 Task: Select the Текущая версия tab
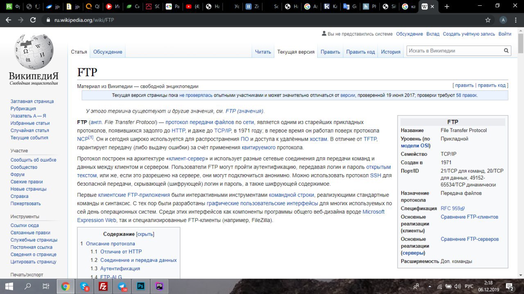pyautogui.click(x=296, y=52)
